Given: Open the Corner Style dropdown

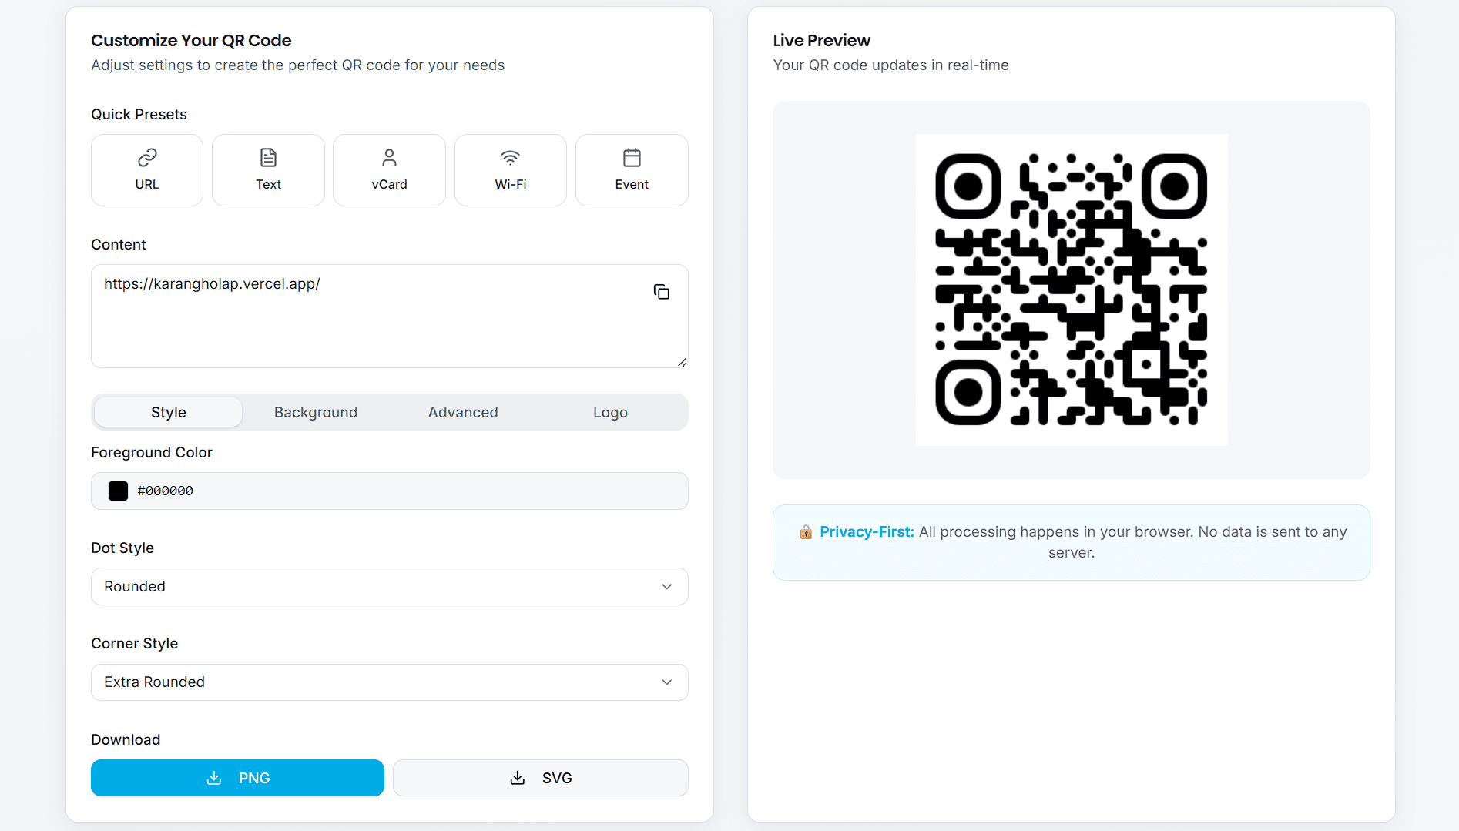Looking at the screenshot, I should 389,682.
